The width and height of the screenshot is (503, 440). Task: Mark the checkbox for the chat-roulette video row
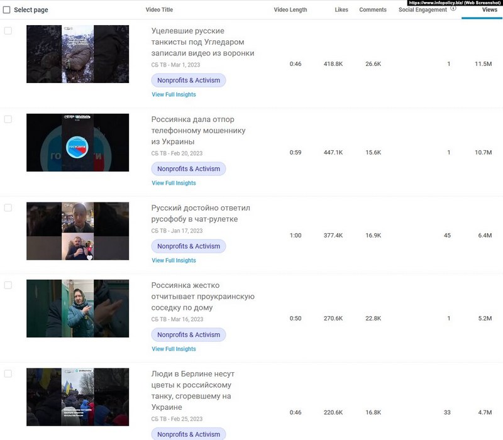point(8,208)
